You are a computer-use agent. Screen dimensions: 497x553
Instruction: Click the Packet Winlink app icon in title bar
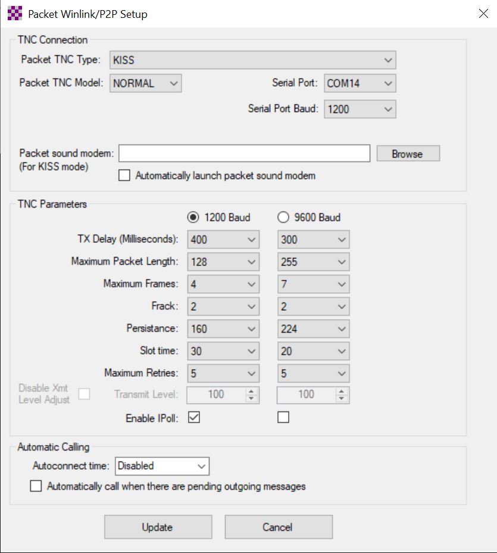tap(14, 14)
